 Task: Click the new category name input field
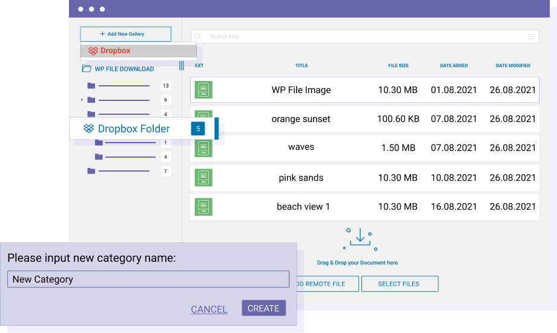148,279
